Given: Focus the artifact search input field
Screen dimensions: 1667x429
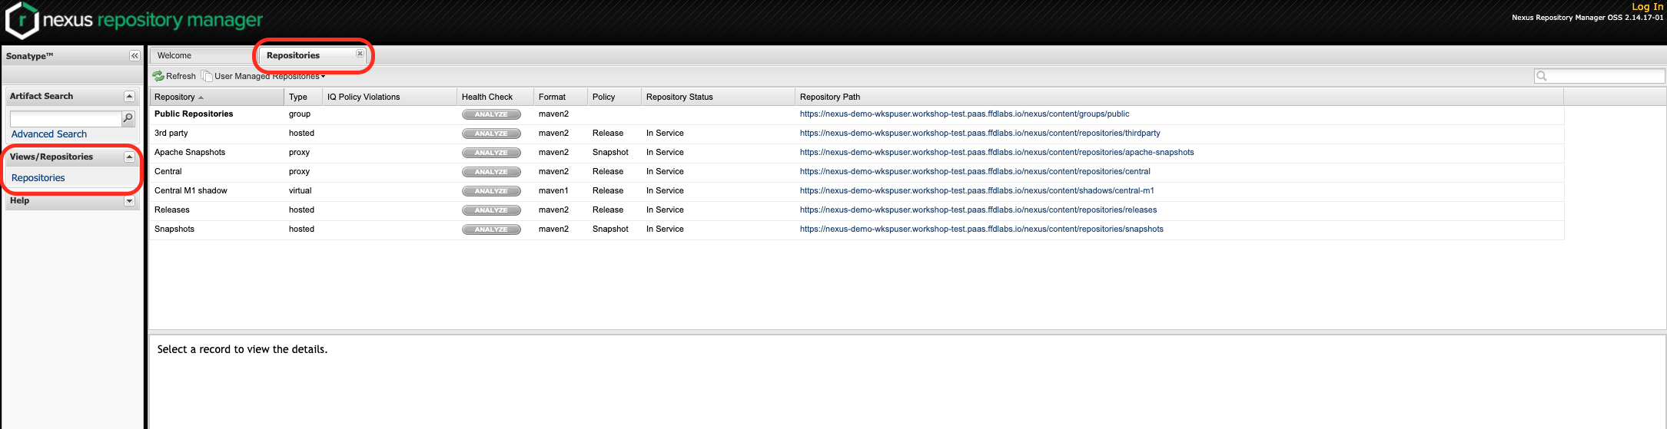Looking at the screenshot, I should tap(66, 118).
